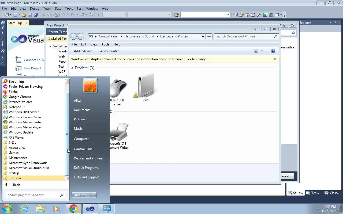343x214 pixels.
Task: Click Find in Files toolbar icon
Action: (x=176, y=15)
